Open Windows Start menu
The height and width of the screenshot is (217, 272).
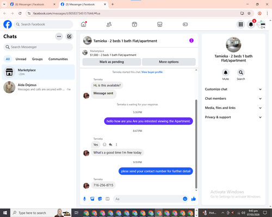click(5, 213)
